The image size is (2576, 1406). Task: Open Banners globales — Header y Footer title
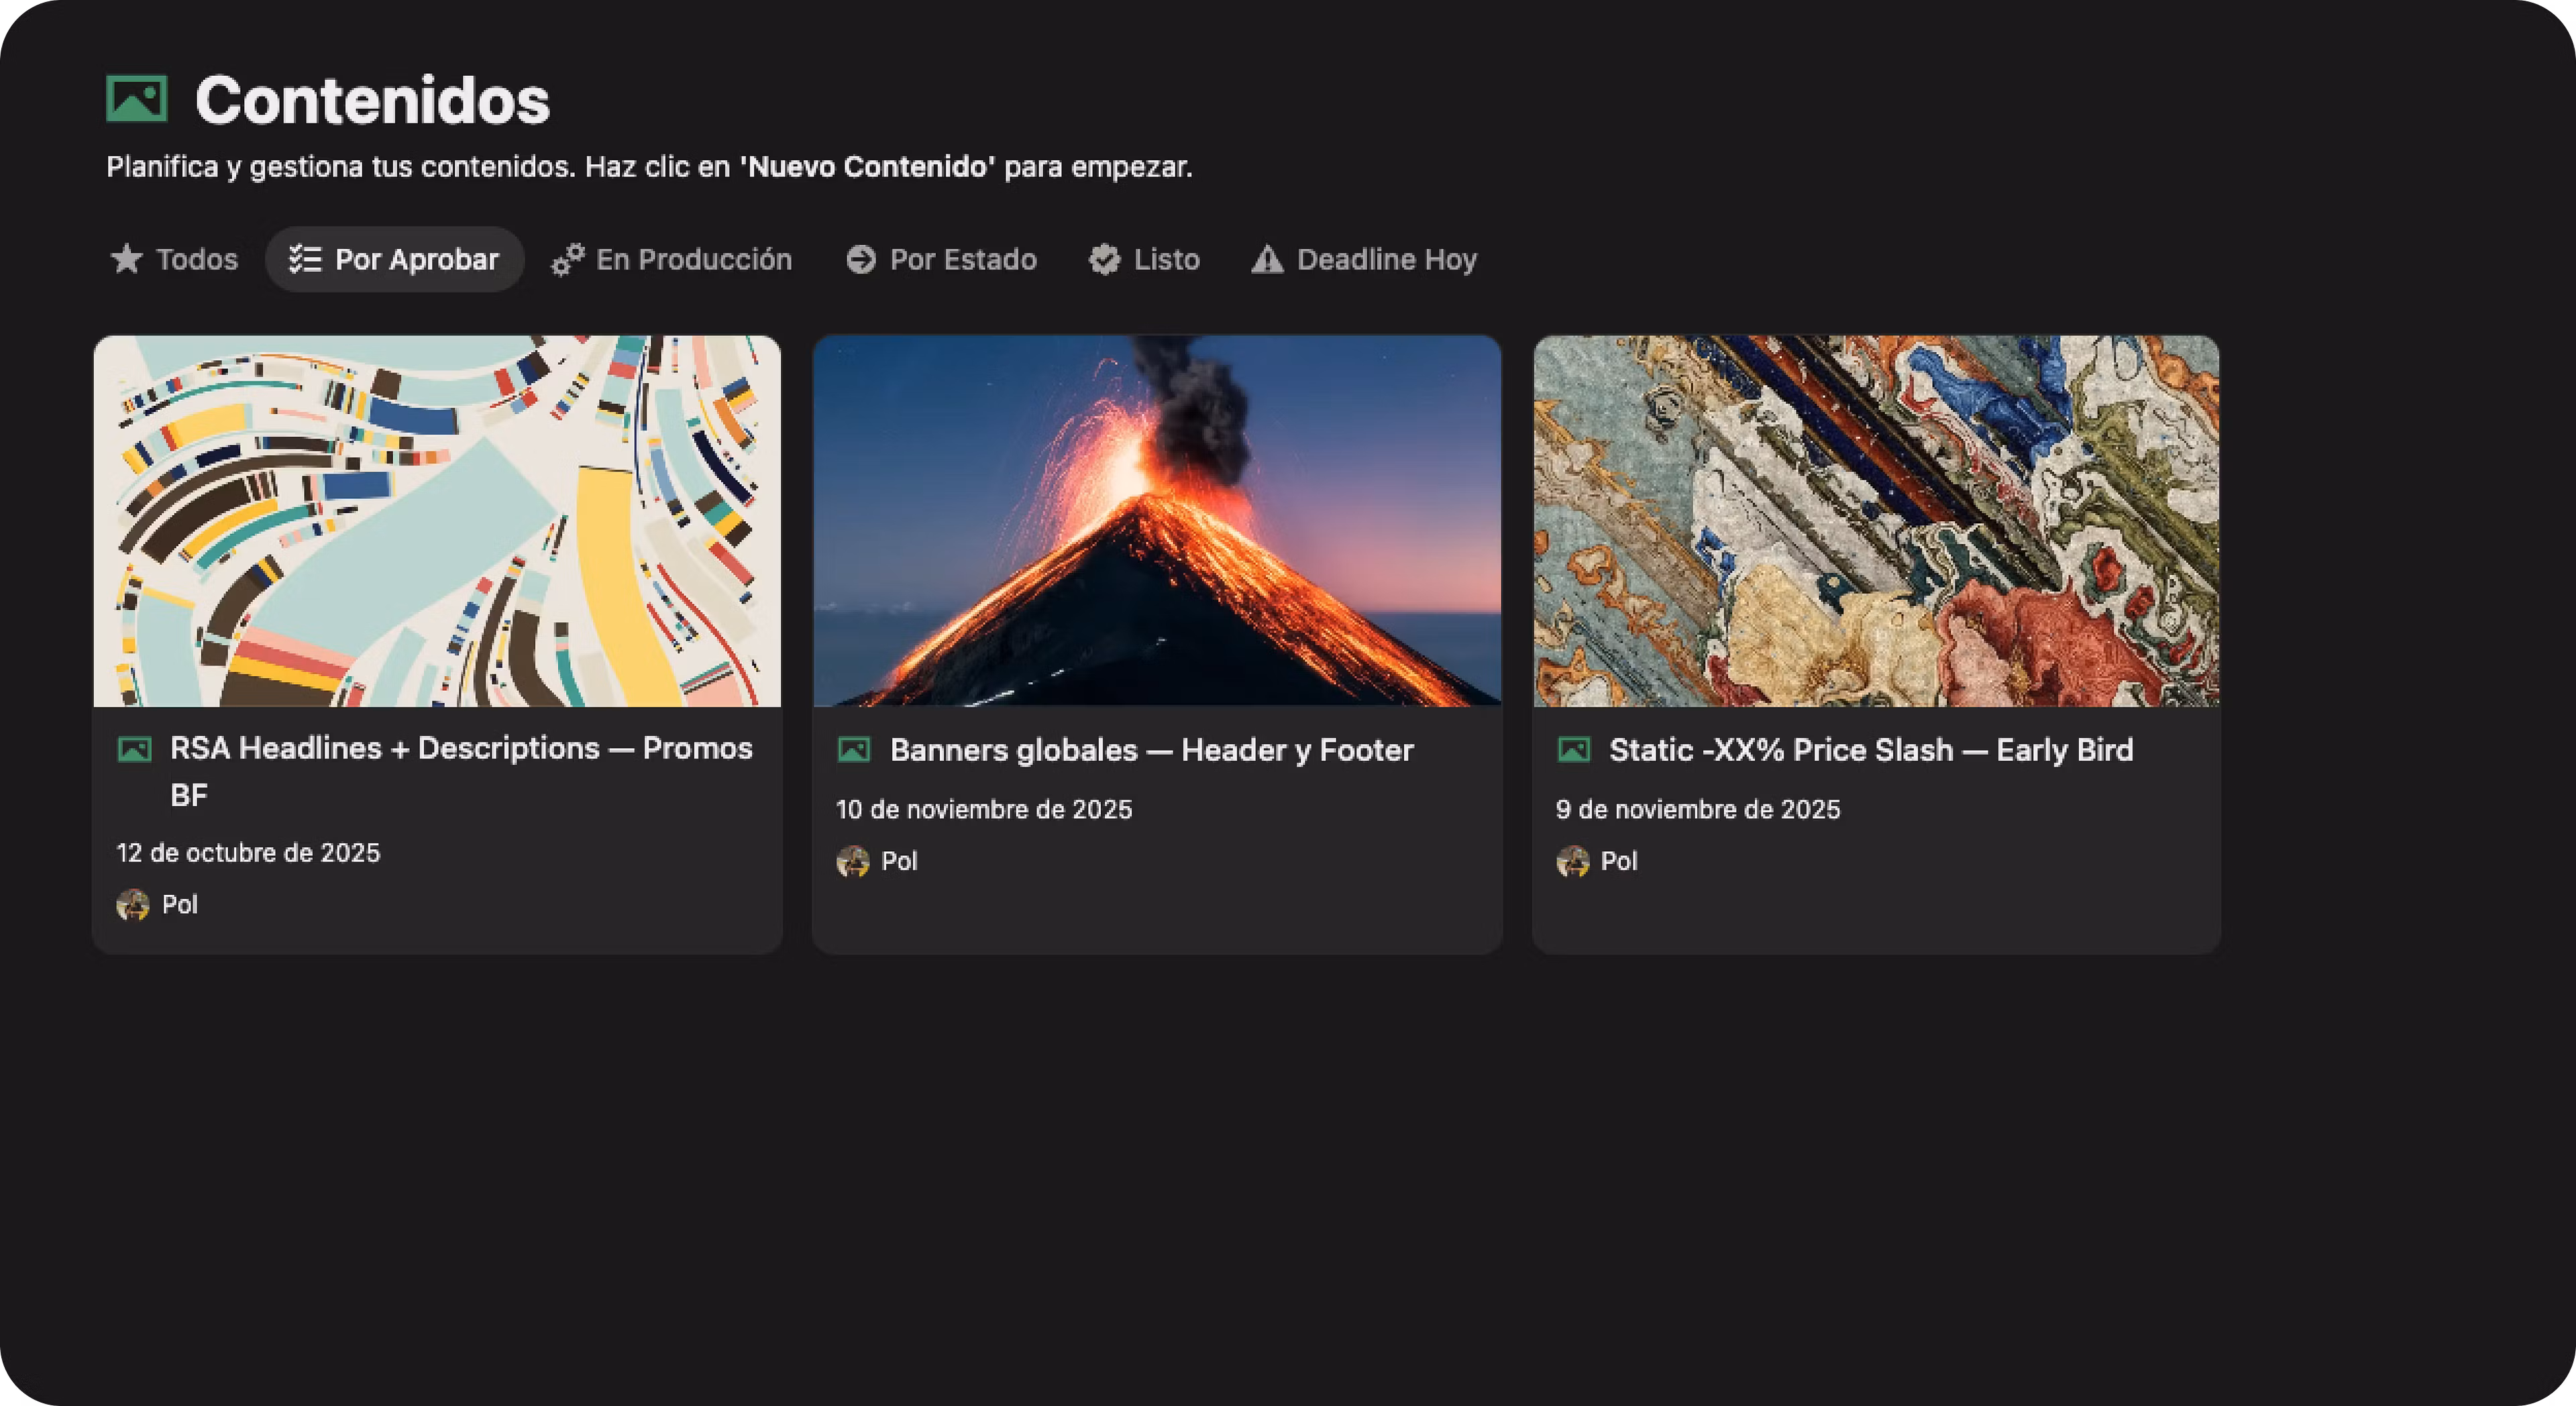click(1151, 749)
